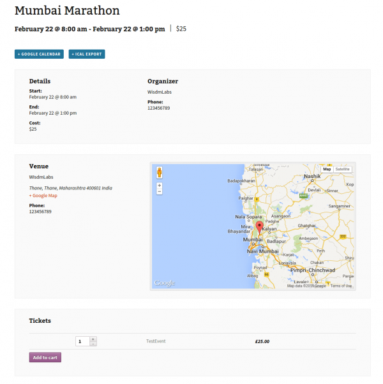383x384 pixels.
Task: Click the red location marker pin
Action: 259,227
